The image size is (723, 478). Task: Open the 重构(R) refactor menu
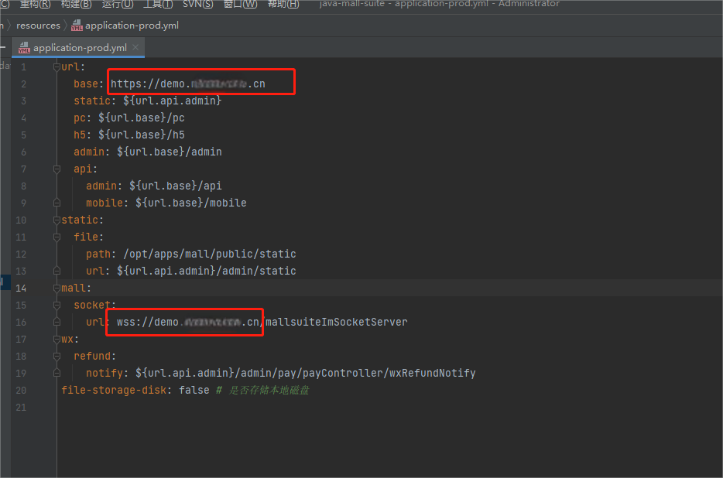click(35, 4)
